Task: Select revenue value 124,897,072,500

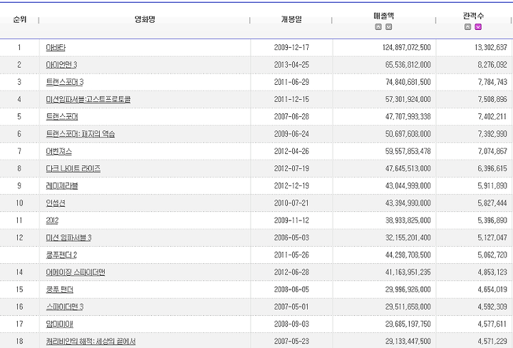Action: [x=407, y=48]
